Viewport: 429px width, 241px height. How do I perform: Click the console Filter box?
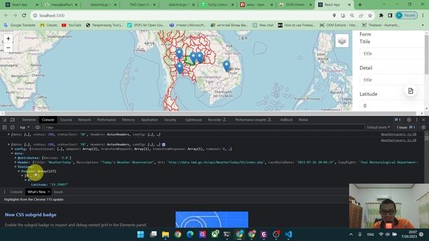pyautogui.click(x=204, y=127)
